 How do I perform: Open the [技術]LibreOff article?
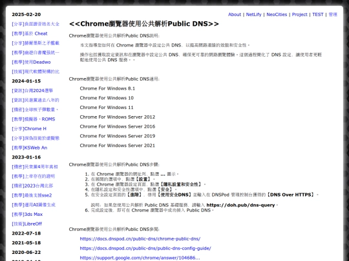[x=27, y=224]
